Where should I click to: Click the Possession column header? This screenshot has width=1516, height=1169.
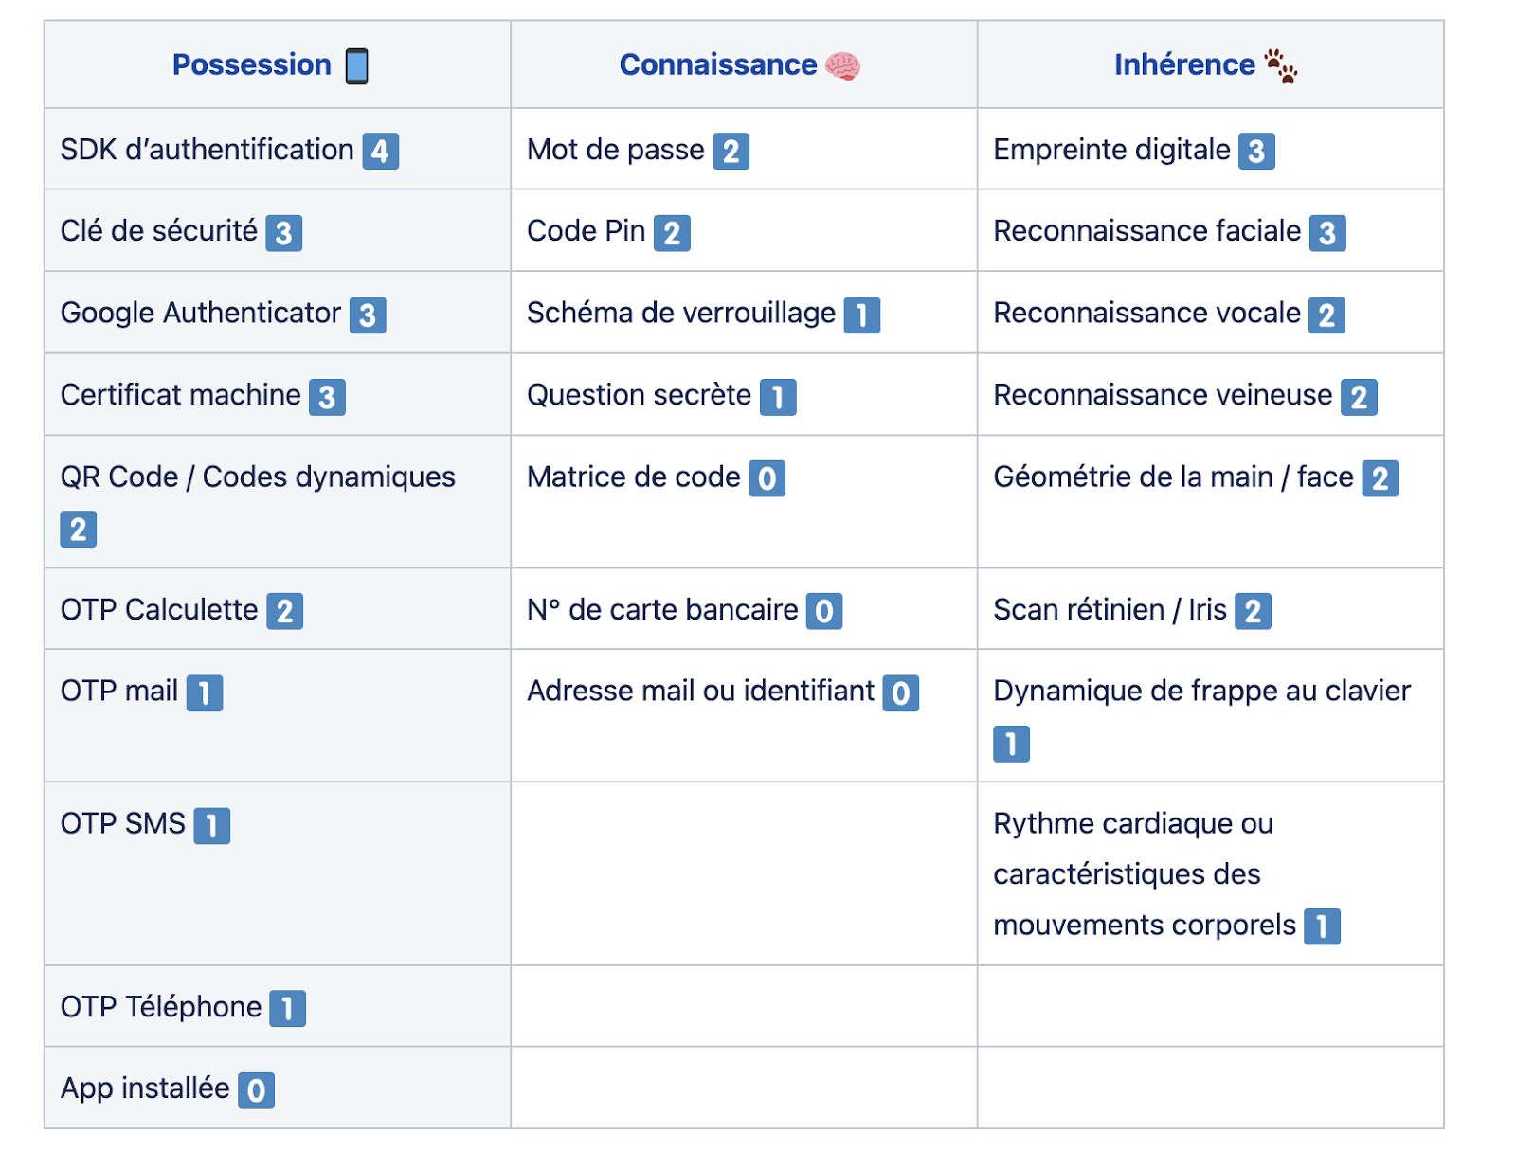click(x=252, y=64)
